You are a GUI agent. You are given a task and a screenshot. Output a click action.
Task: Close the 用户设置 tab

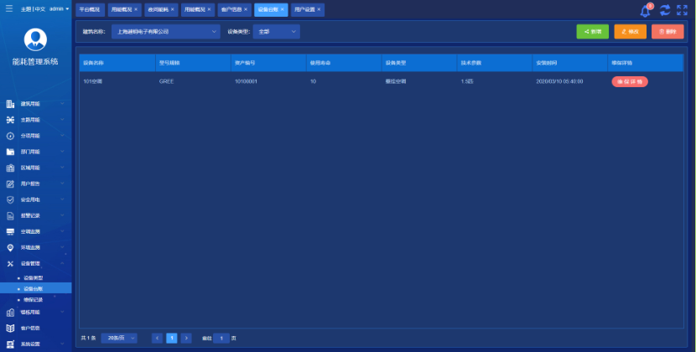[x=319, y=10]
